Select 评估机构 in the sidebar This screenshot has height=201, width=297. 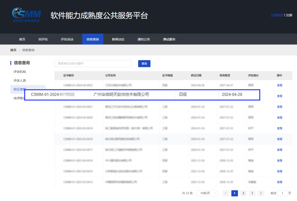pyautogui.click(x=20, y=72)
